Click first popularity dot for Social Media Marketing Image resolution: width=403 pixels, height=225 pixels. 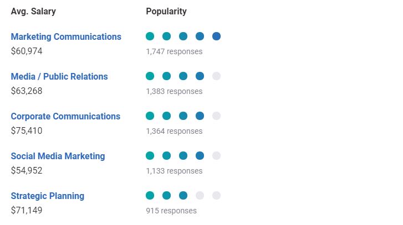[150, 156]
